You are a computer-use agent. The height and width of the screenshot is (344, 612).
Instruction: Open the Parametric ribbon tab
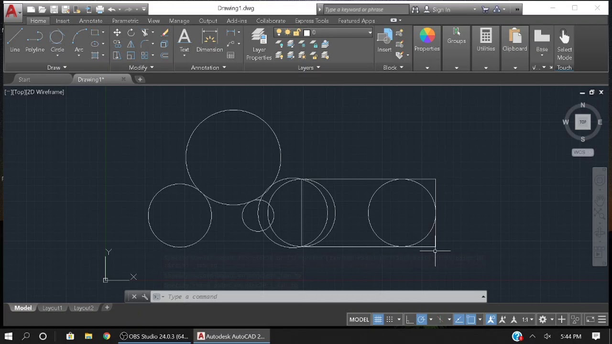click(x=125, y=21)
